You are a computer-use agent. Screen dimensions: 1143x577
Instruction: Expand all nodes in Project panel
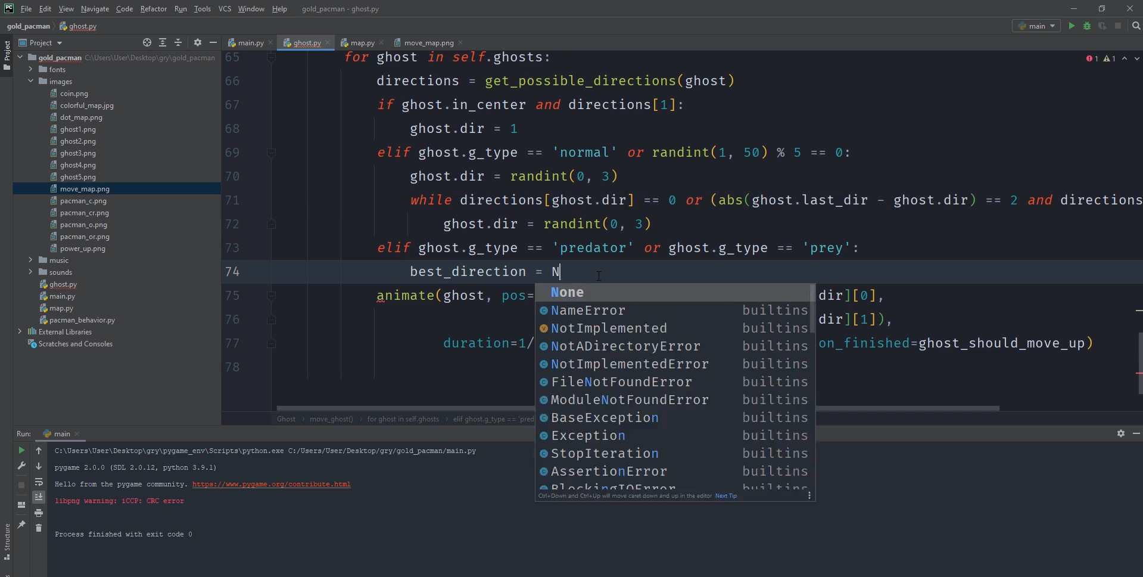pos(163,42)
